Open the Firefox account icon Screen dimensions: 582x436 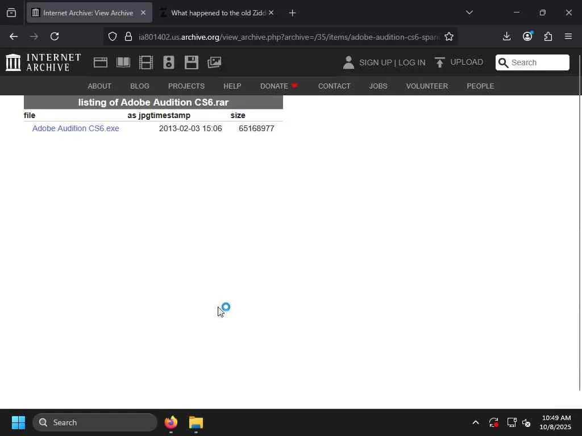point(527,36)
